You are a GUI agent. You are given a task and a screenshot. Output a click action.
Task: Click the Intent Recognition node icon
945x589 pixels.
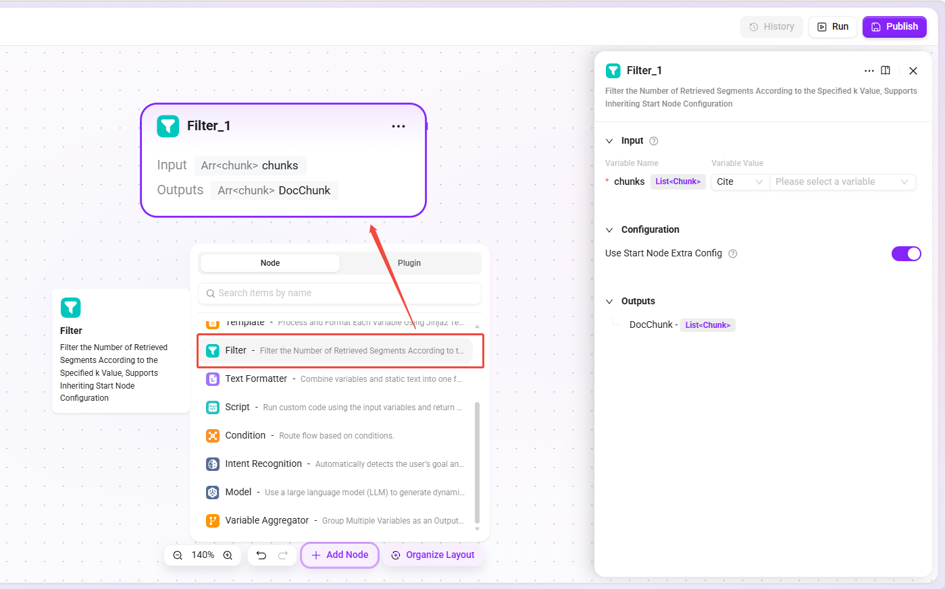pyautogui.click(x=213, y=464)
